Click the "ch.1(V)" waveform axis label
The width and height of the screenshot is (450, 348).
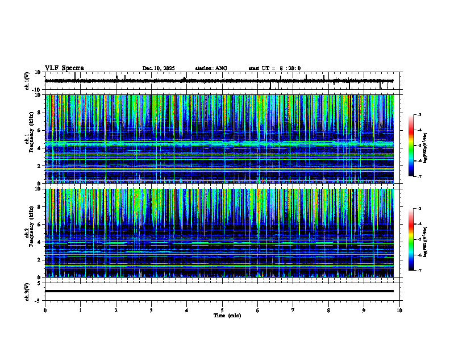(x=27, y=81)
